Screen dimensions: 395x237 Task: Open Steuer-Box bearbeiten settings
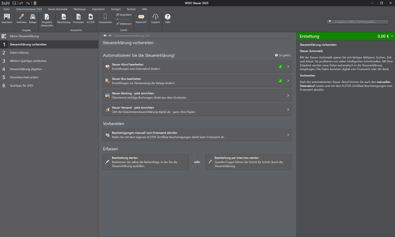click(x=197, y=81)
